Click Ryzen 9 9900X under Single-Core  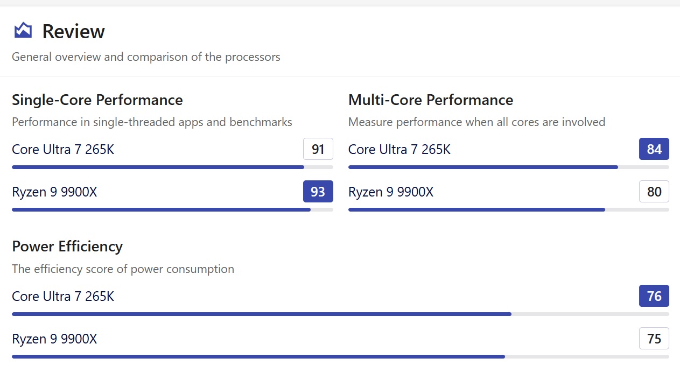point(54,192)
